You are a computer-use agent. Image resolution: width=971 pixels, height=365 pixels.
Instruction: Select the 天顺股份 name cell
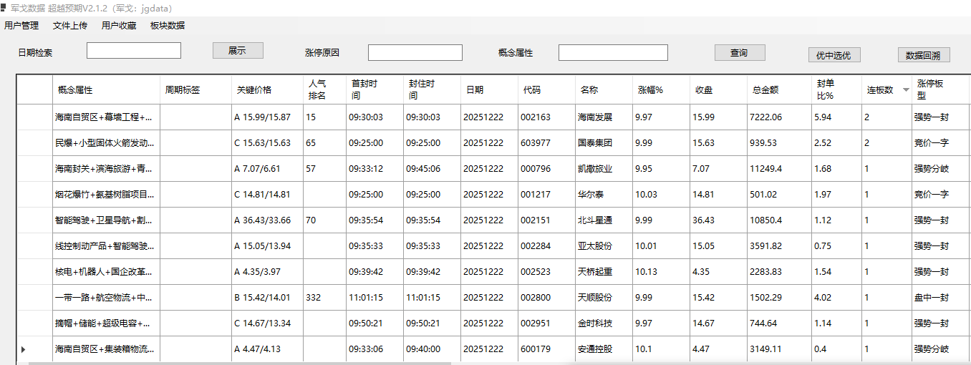pos(604,298)
